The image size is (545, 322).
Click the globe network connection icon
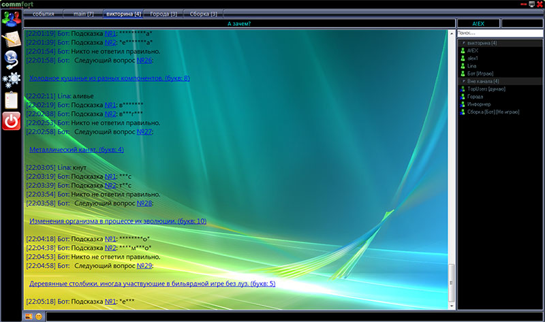(x=11, y=59)
